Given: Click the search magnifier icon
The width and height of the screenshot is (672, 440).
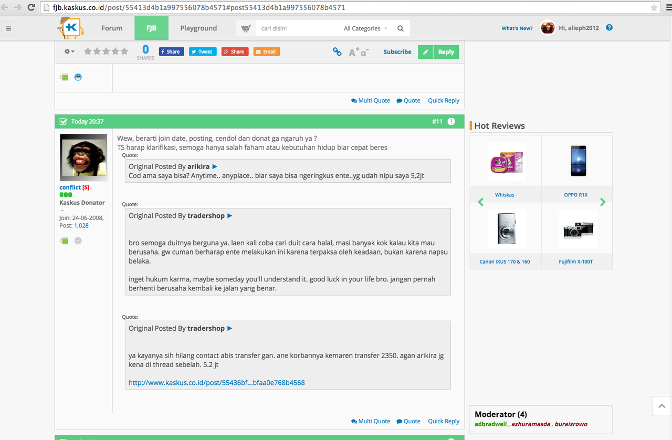Looking at the screenshot, I should tap(401, 28).
